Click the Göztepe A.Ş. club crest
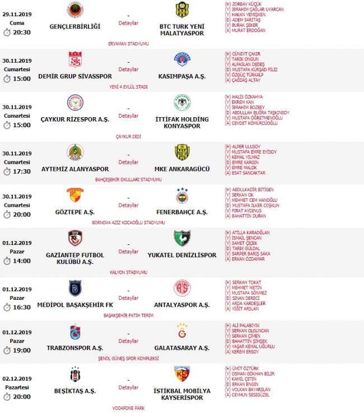364x417 pixels. tap(74, 196)
